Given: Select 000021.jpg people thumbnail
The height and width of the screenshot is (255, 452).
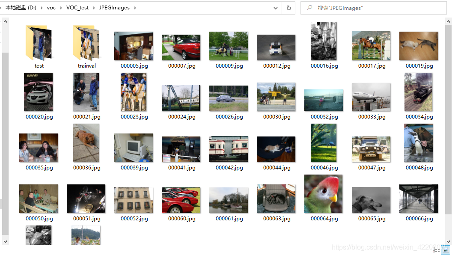Looking at the screenshot, I should pos(86,92).
